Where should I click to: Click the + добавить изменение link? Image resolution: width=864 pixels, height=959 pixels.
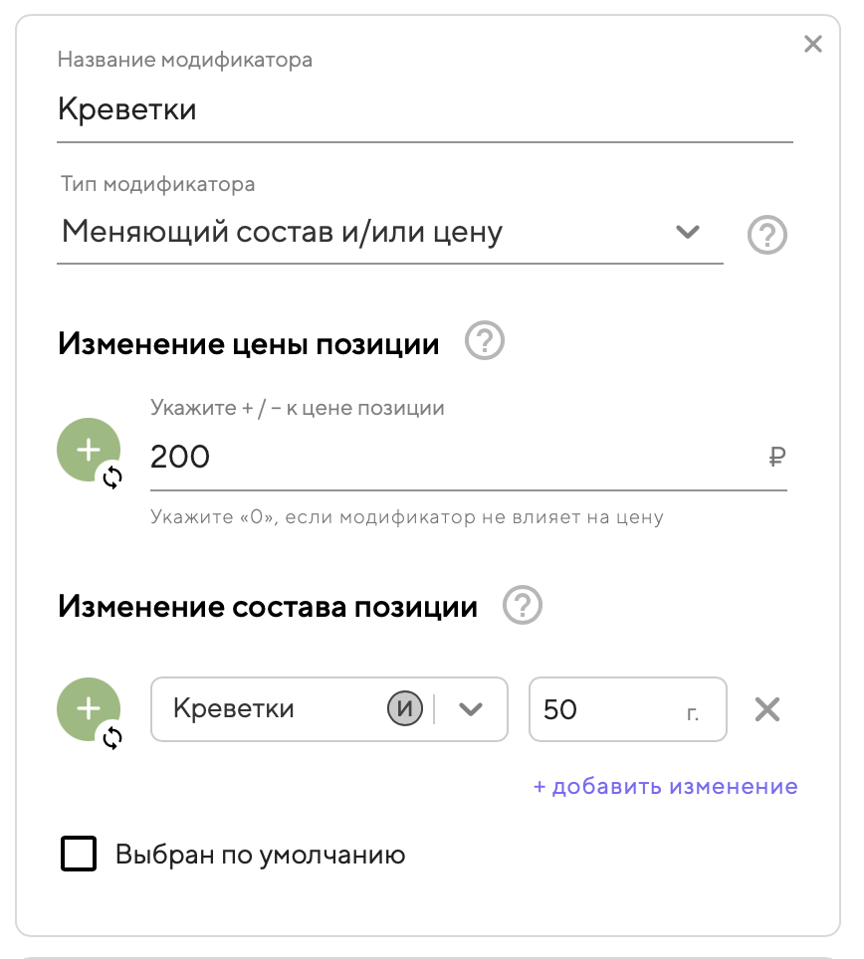(x=665, y=787)
